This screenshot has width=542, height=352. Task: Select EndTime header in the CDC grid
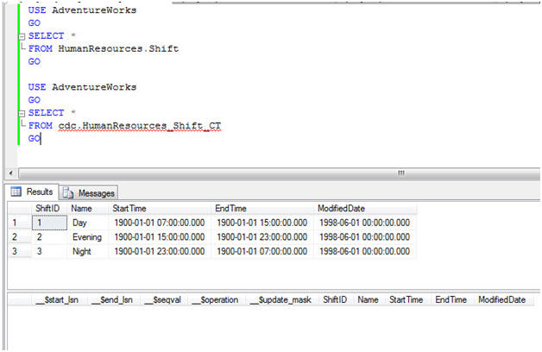451,300
